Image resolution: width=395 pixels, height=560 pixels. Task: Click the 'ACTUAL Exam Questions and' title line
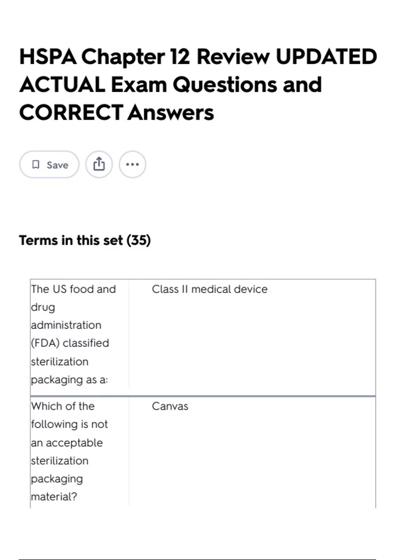(x=170, y=85)
